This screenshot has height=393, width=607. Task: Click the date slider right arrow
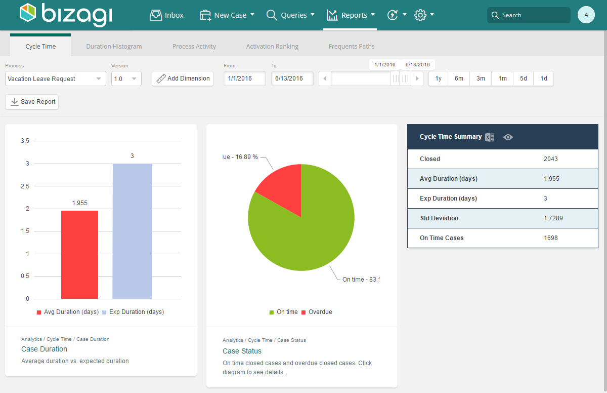417,78
